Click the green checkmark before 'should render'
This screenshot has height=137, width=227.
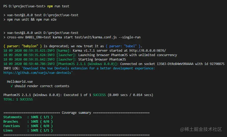[12, 86]
